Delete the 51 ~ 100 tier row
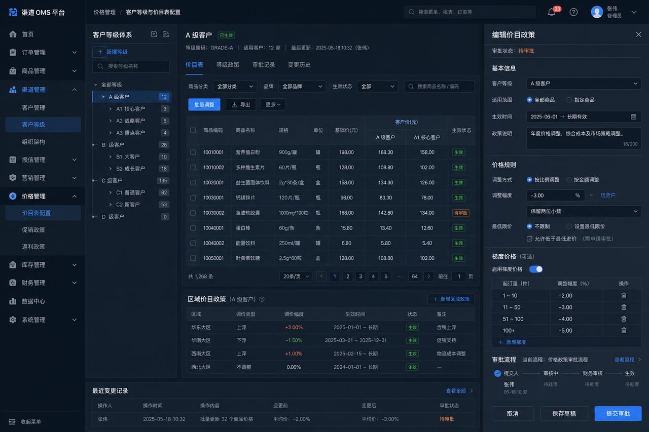Viewport: 649px width, 432px height. pos(624,319)
